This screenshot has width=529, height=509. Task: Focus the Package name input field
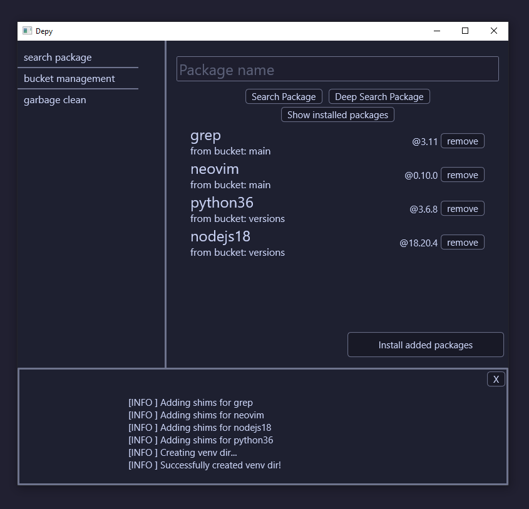(337, 69)
